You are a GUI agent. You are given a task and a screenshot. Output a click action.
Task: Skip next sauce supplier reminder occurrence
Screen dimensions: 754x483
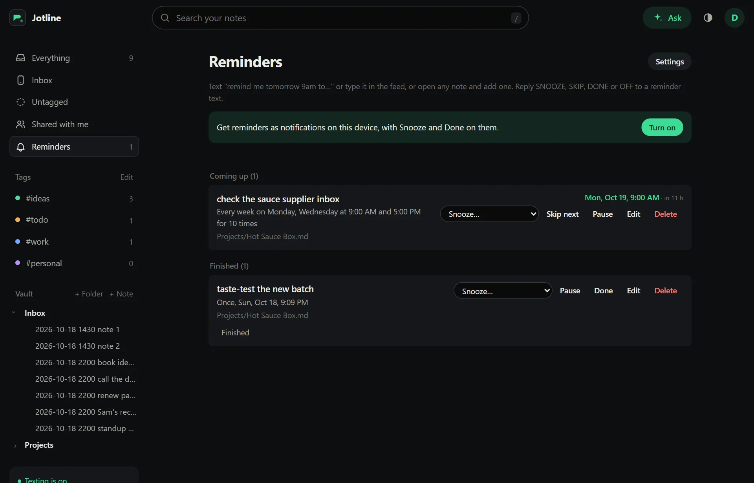click(x=562, y=214)
